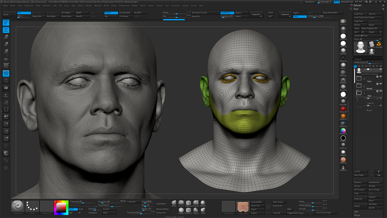387x218 pixels.
Task: Hide the Eyes folder with eye icon
Action: [381, 77]
